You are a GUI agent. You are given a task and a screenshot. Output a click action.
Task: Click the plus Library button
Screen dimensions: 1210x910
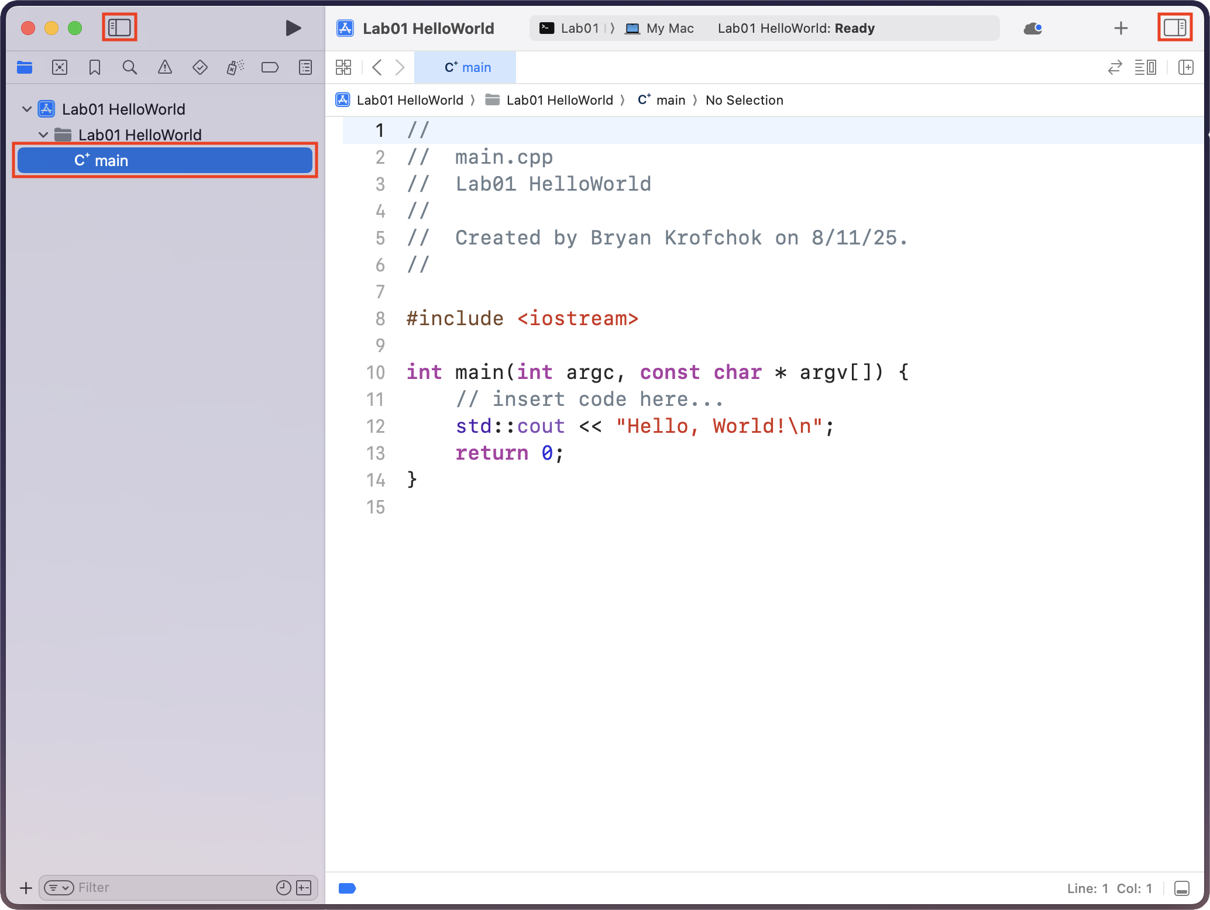[x=1120, y=28]
